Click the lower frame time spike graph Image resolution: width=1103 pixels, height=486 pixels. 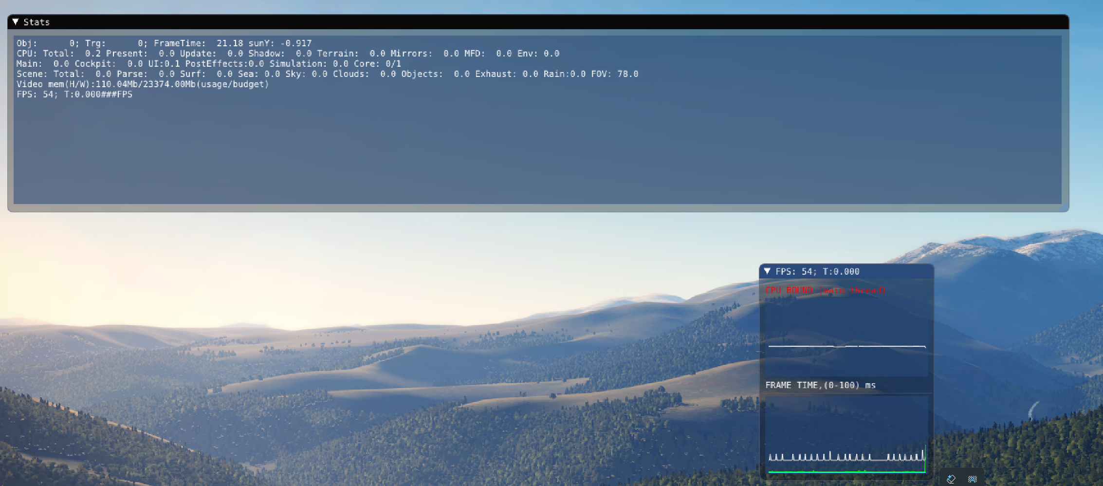pos(846,434)
